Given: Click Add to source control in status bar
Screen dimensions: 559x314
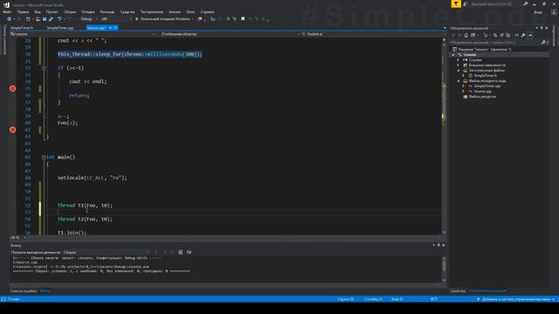Looking at the screenshot, I should pos(516,299).
